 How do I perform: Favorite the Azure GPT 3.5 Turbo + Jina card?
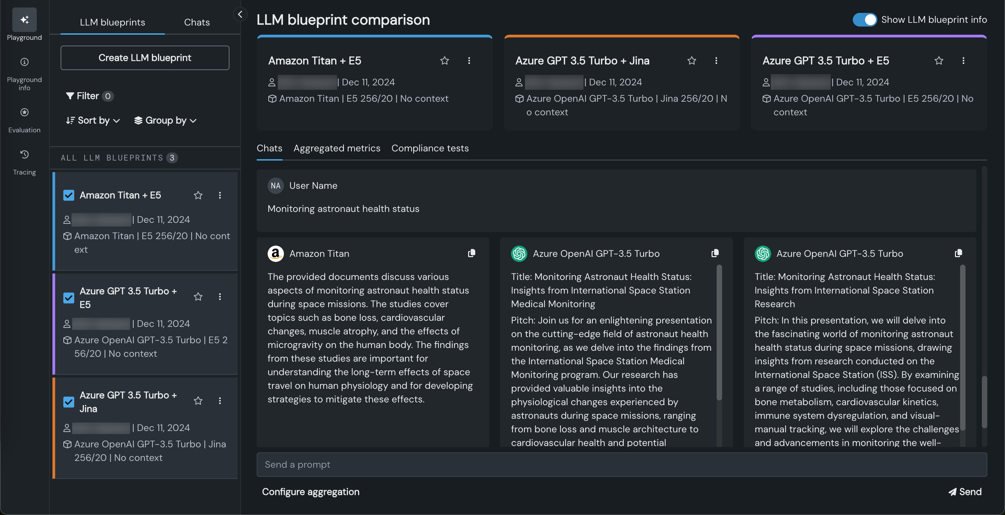click(x=691, y=61)
